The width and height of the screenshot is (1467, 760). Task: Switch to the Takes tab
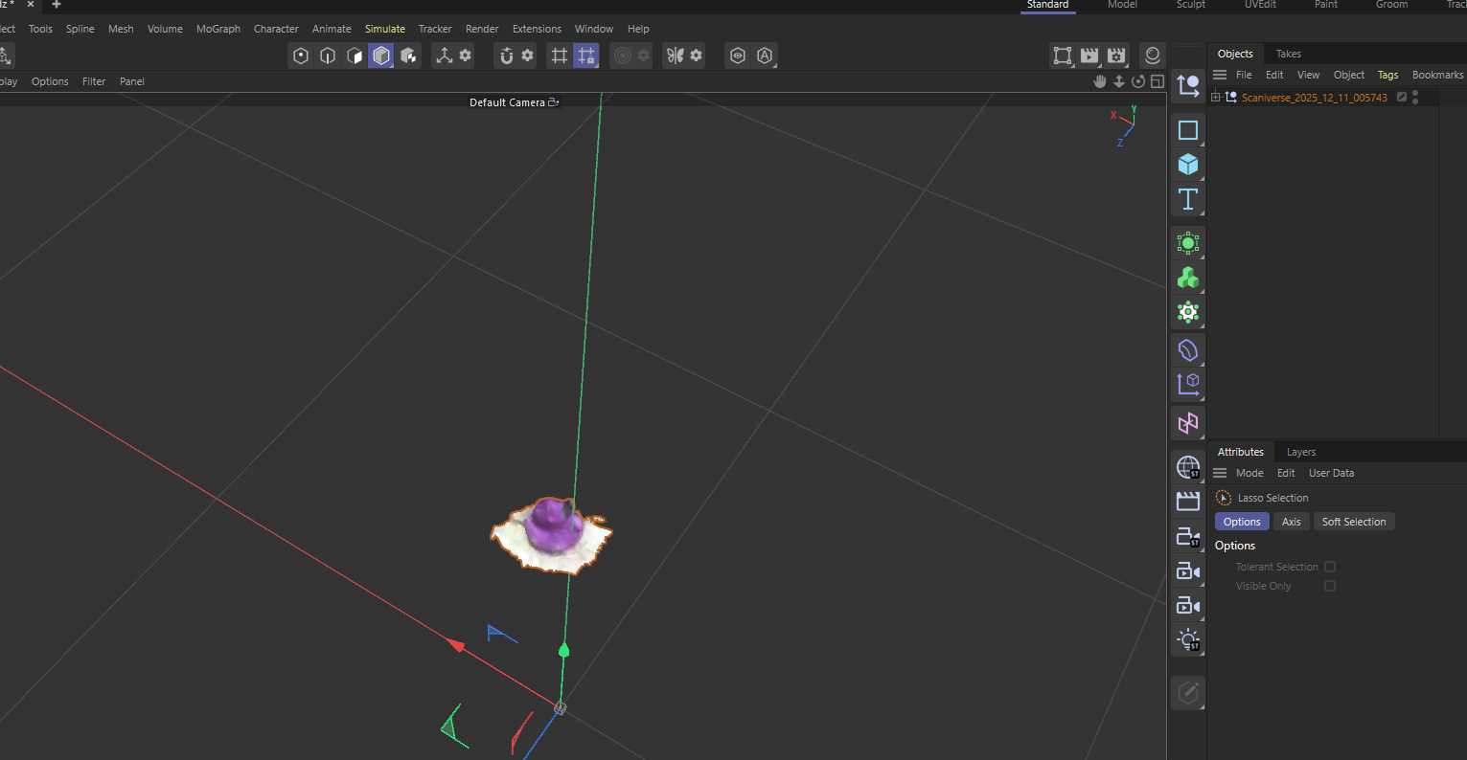click(x=1288, y=54)
